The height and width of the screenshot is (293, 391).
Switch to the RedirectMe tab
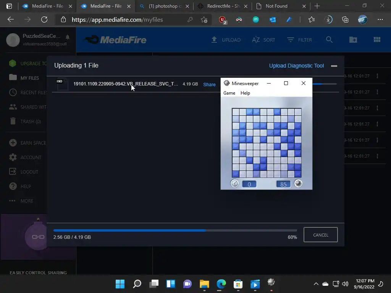pos(223,6)
